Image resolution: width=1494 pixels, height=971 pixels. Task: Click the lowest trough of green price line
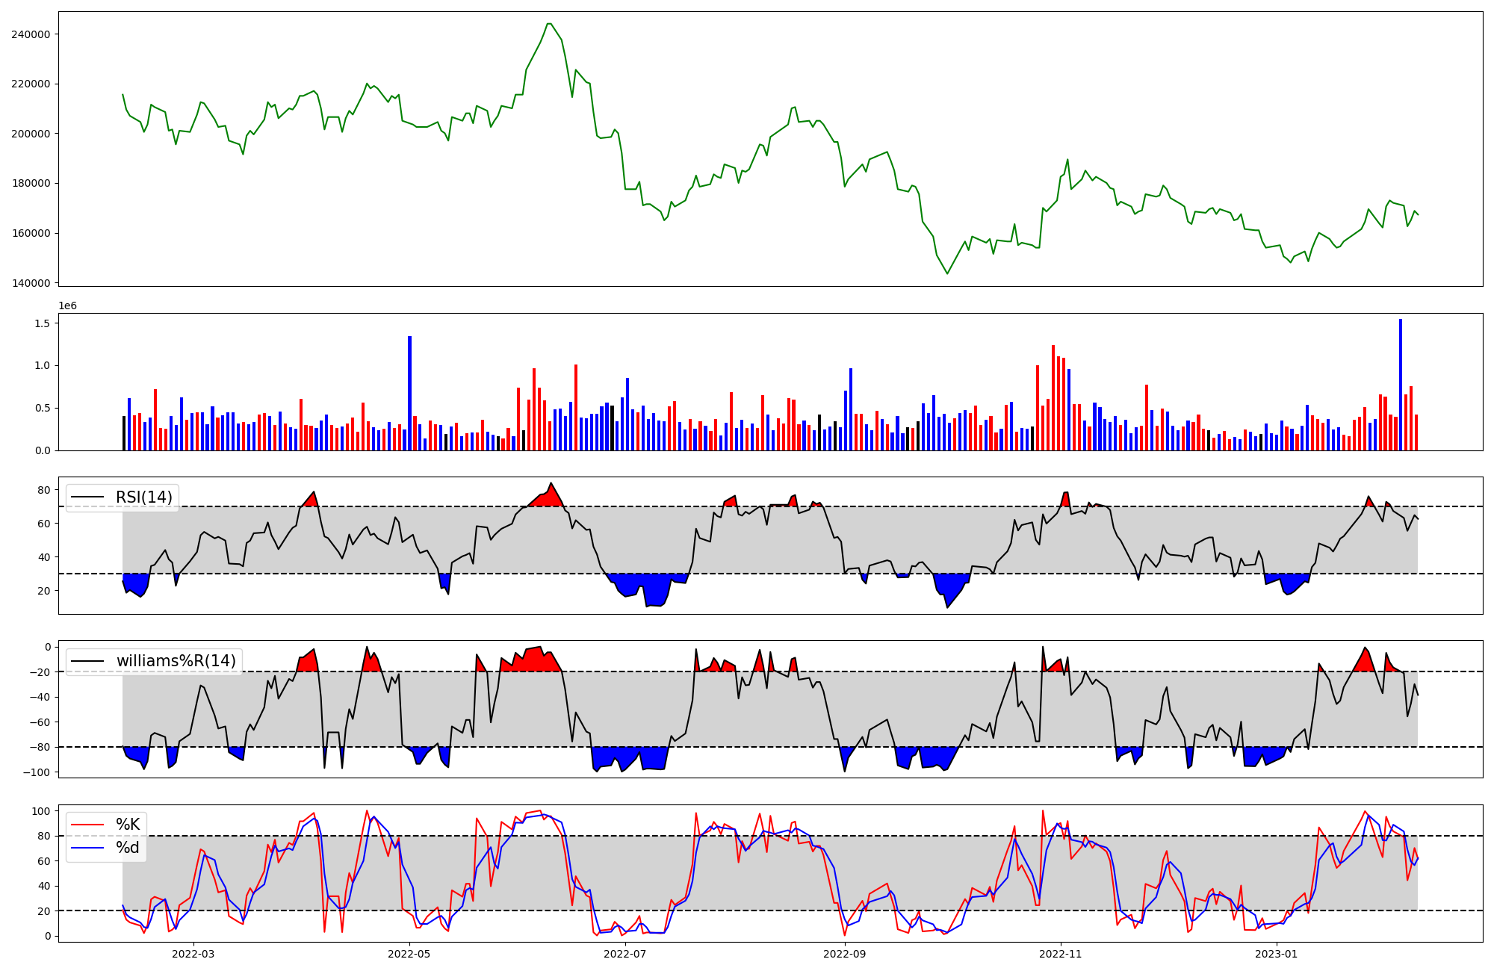point(947,273)
